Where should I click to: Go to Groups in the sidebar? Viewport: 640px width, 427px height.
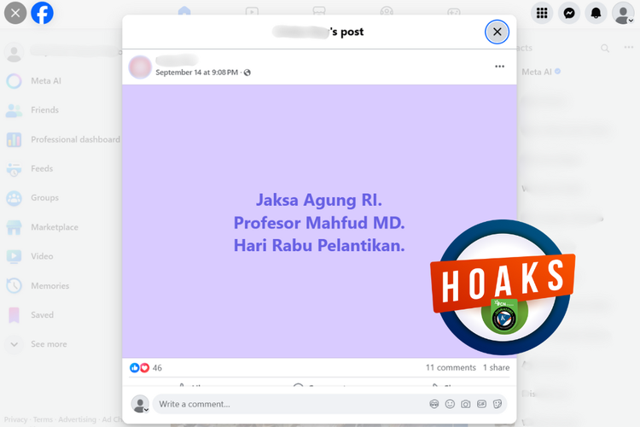(44, 198)
